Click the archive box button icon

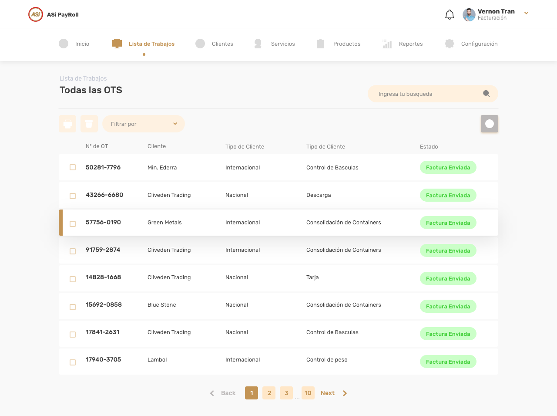(89, 124)
